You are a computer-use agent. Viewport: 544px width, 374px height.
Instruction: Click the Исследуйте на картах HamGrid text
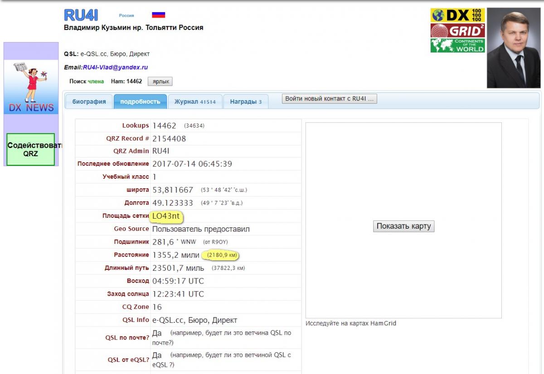(350, 323)
